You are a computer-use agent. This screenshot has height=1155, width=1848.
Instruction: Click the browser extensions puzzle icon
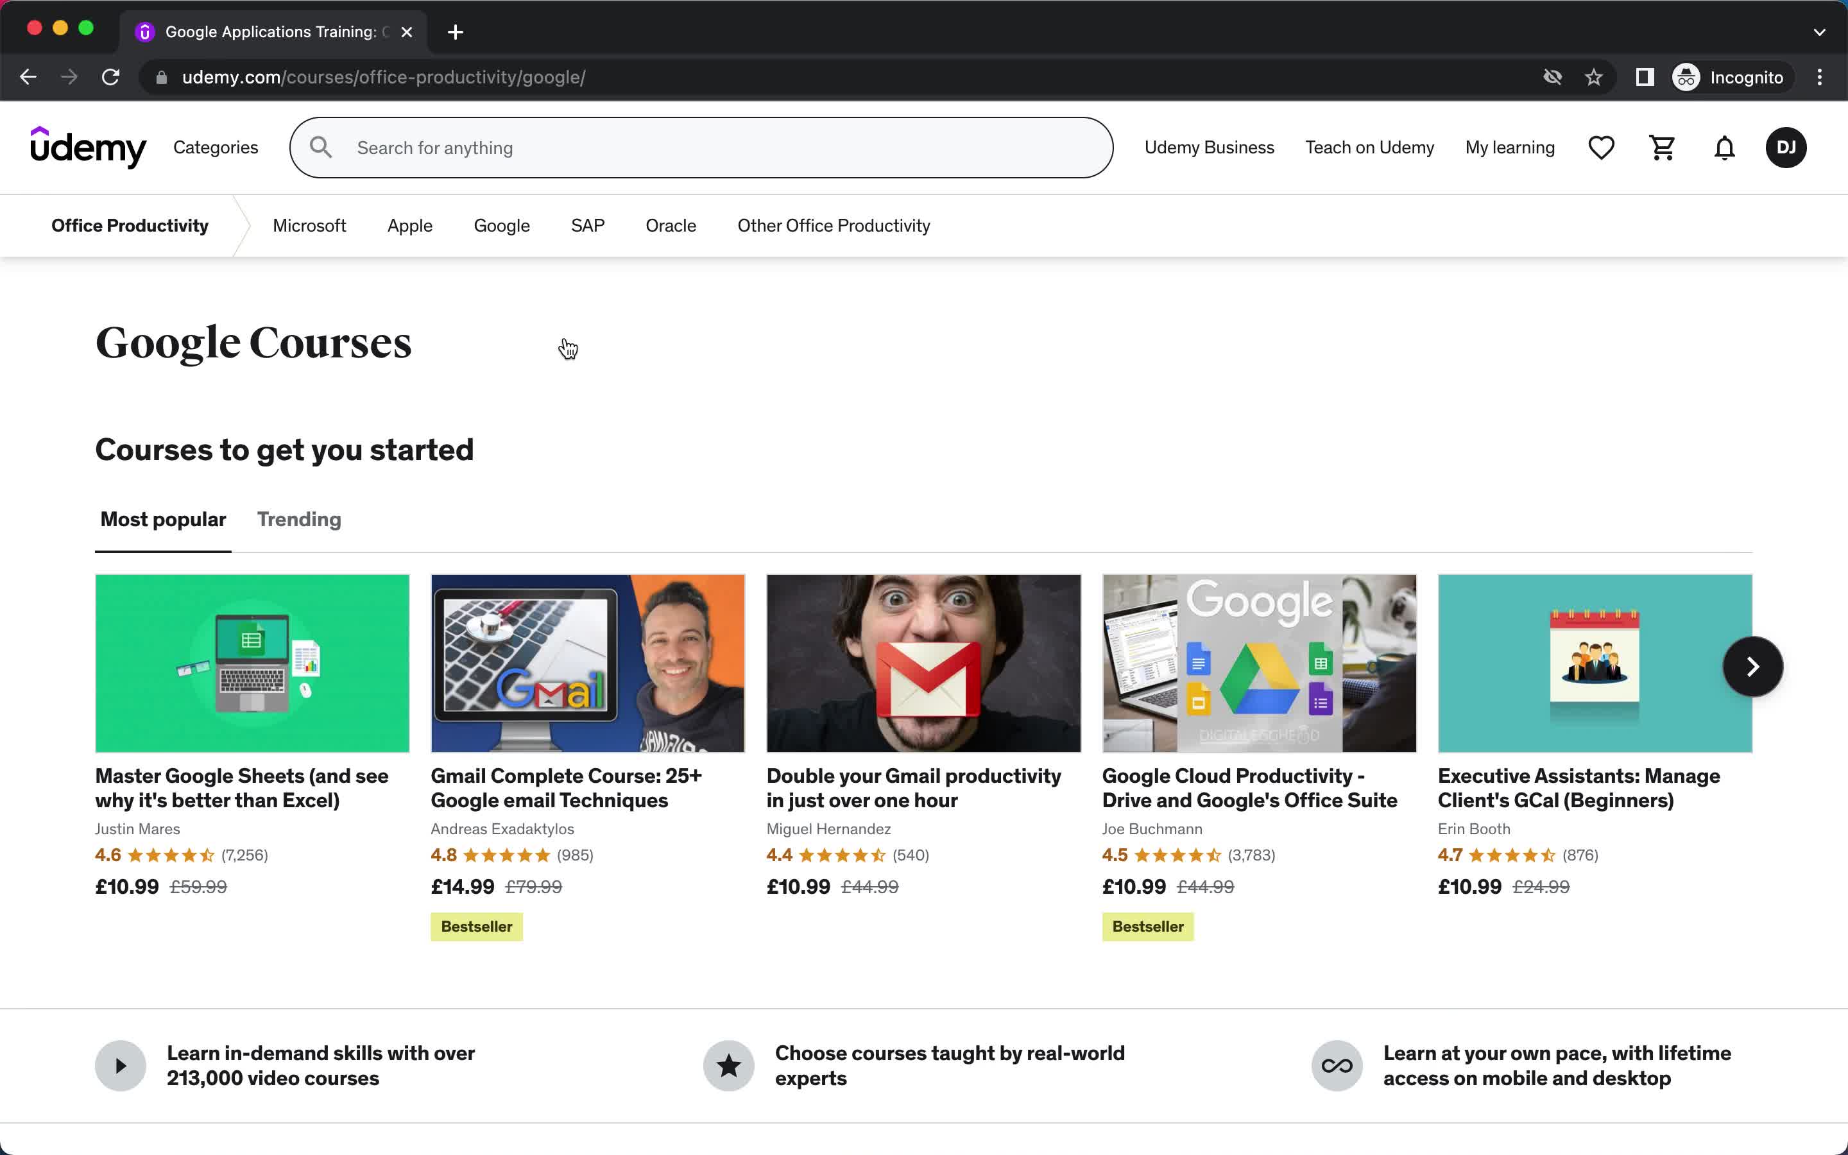coord(1643,77)
